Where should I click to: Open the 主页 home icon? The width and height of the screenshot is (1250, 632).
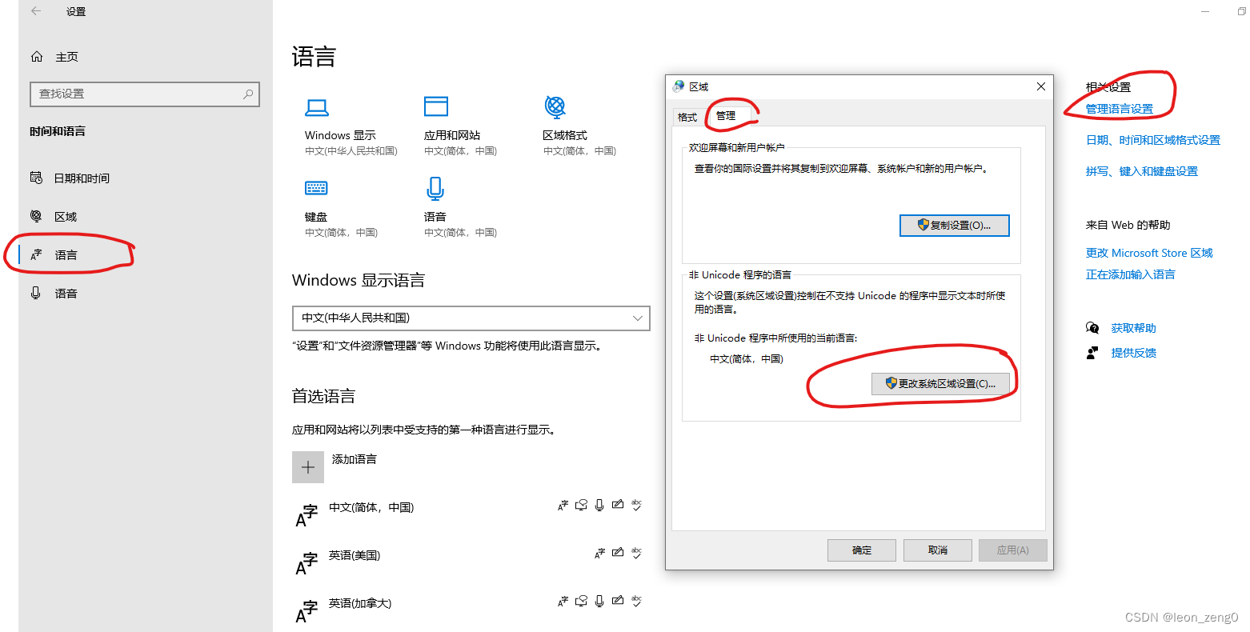[x=37, y=57]
